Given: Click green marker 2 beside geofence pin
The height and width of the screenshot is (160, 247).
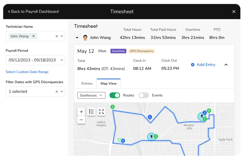Looking at the screenshot, I should (x=156, y=136).
